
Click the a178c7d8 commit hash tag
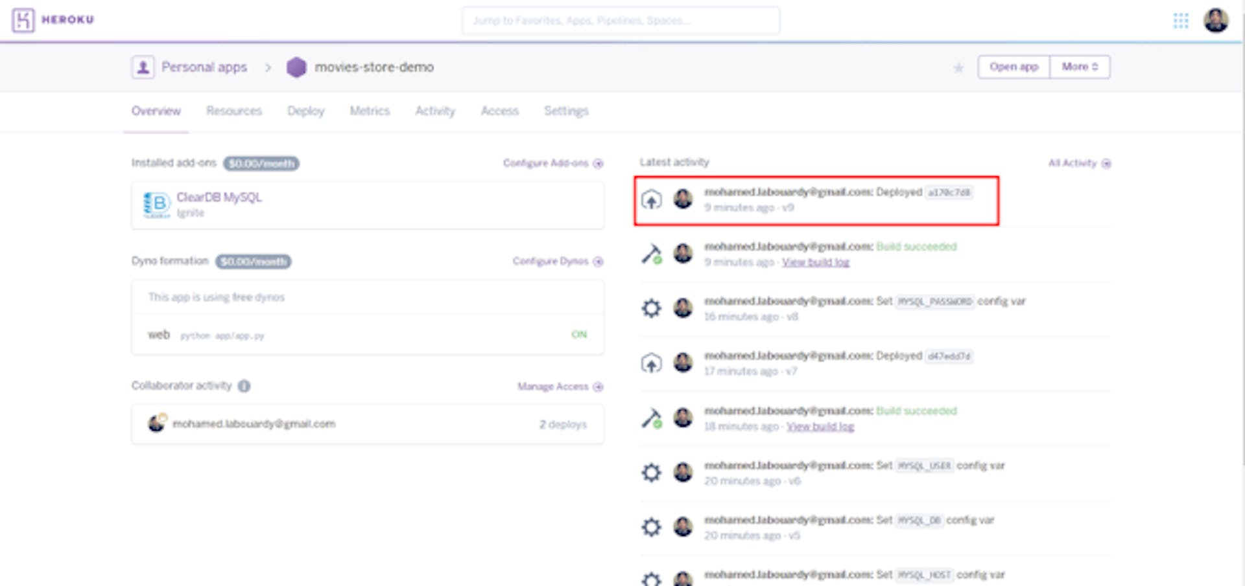[949, 193]
